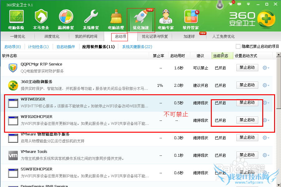Sort by 禁止率 column header
The image size is (281, 187).
[159, 56]
